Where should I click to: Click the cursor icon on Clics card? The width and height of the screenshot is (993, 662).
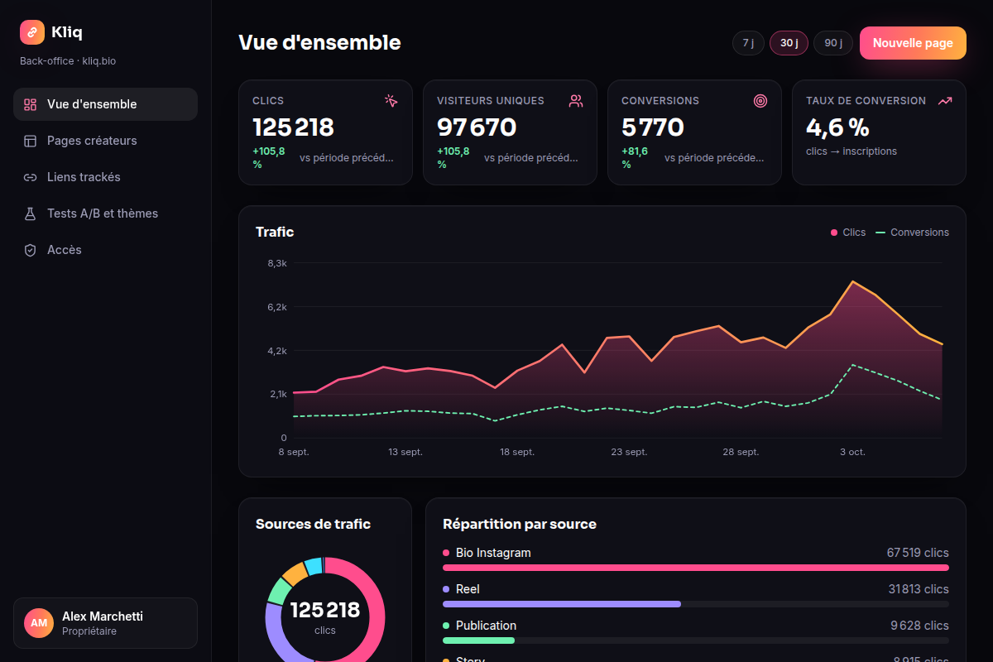(x=391, y=101)
